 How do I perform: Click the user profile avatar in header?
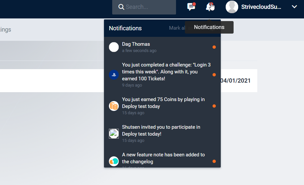click(232, 7)
